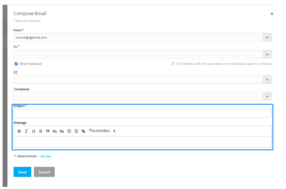Expand the To recipients dropdown
This screenshot has height=189, width=286.
(267, 54)
